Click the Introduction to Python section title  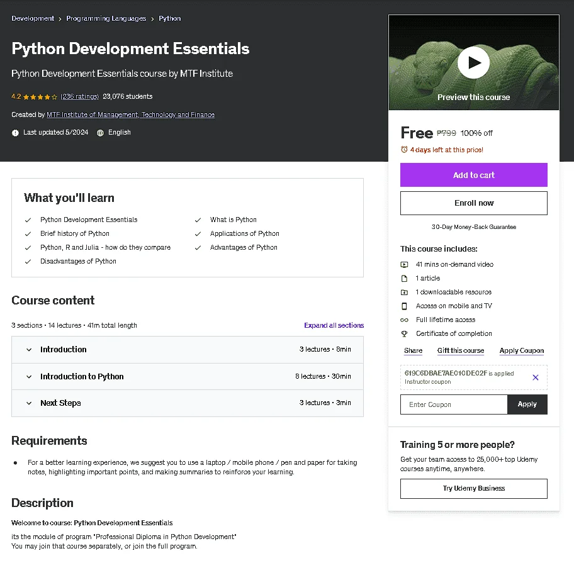(x=82, y=376)
